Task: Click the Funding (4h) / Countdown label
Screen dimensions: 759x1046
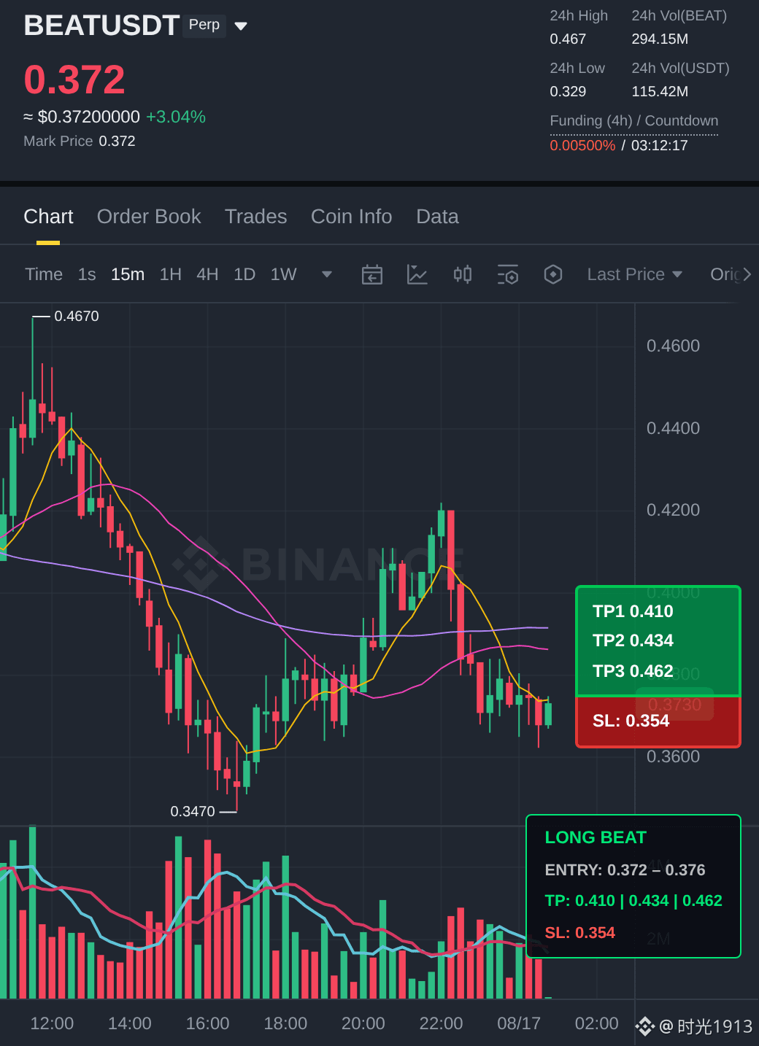Action: coord(634,120)
